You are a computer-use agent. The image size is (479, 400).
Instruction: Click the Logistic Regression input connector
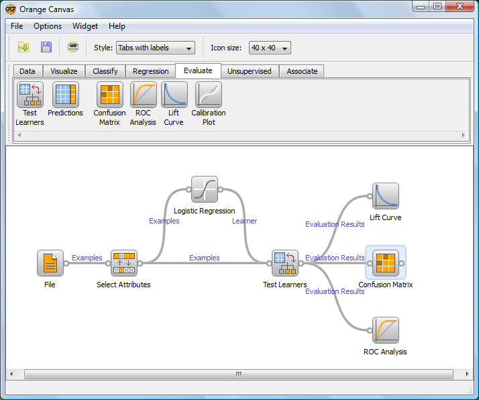[x=189, y=189]
